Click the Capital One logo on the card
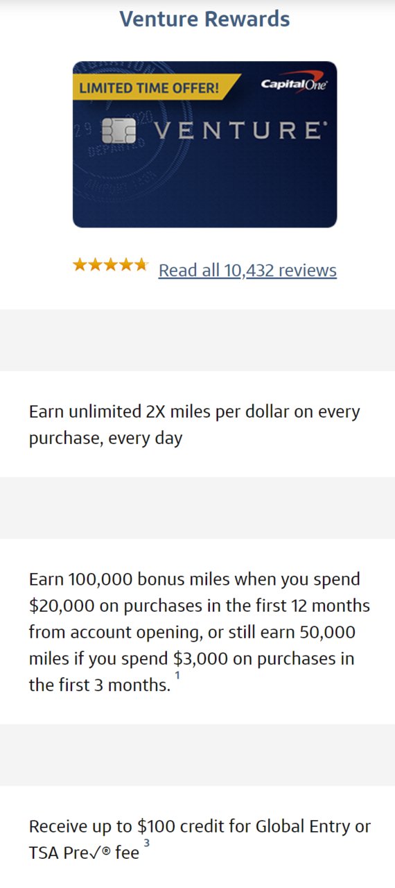The image size is (395, 888). [x=294, y=85]
